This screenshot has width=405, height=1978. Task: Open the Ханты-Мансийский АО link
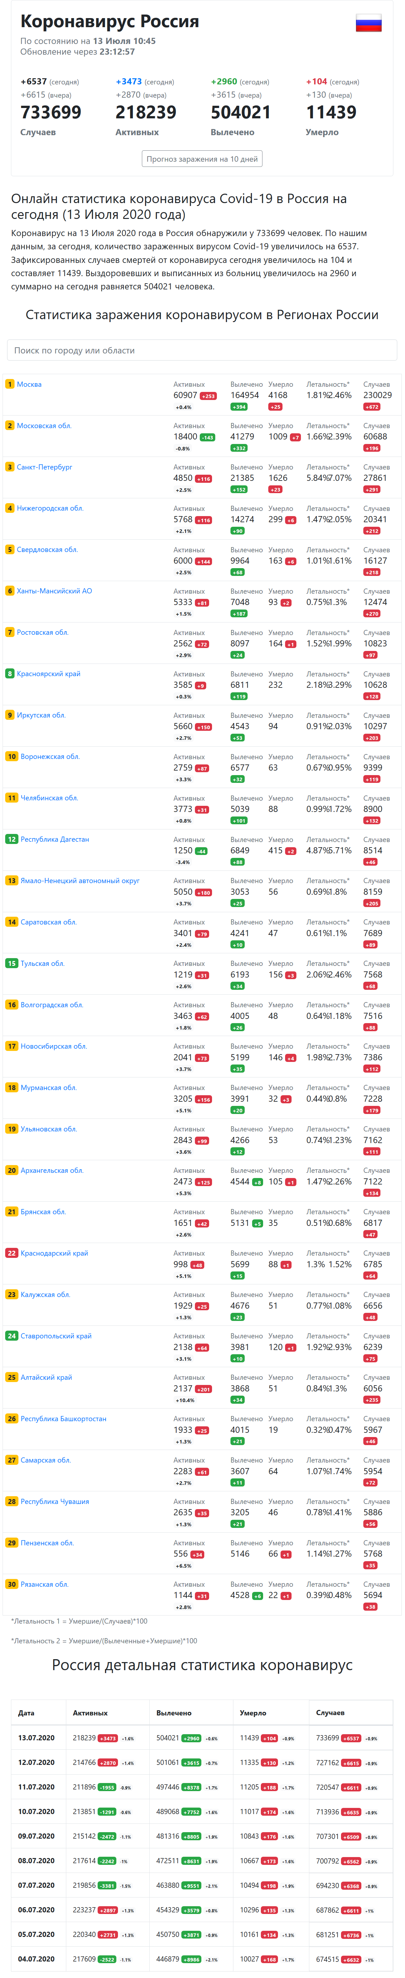pyautogui.click(x=54, y=591)
